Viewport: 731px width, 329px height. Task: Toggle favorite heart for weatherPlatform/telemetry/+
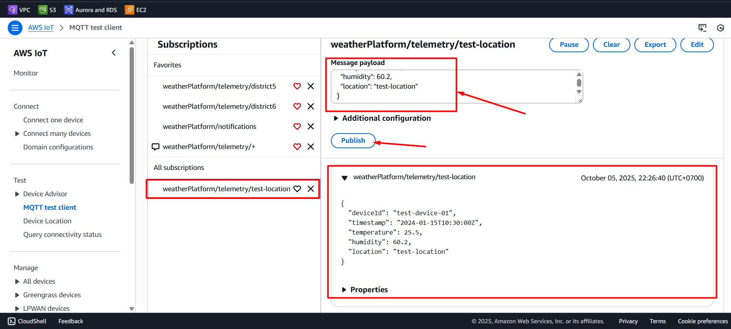click(297, 147)
